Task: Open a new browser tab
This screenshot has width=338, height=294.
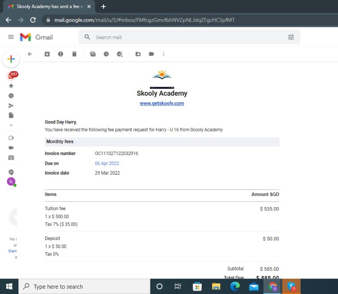Action: 104,7
